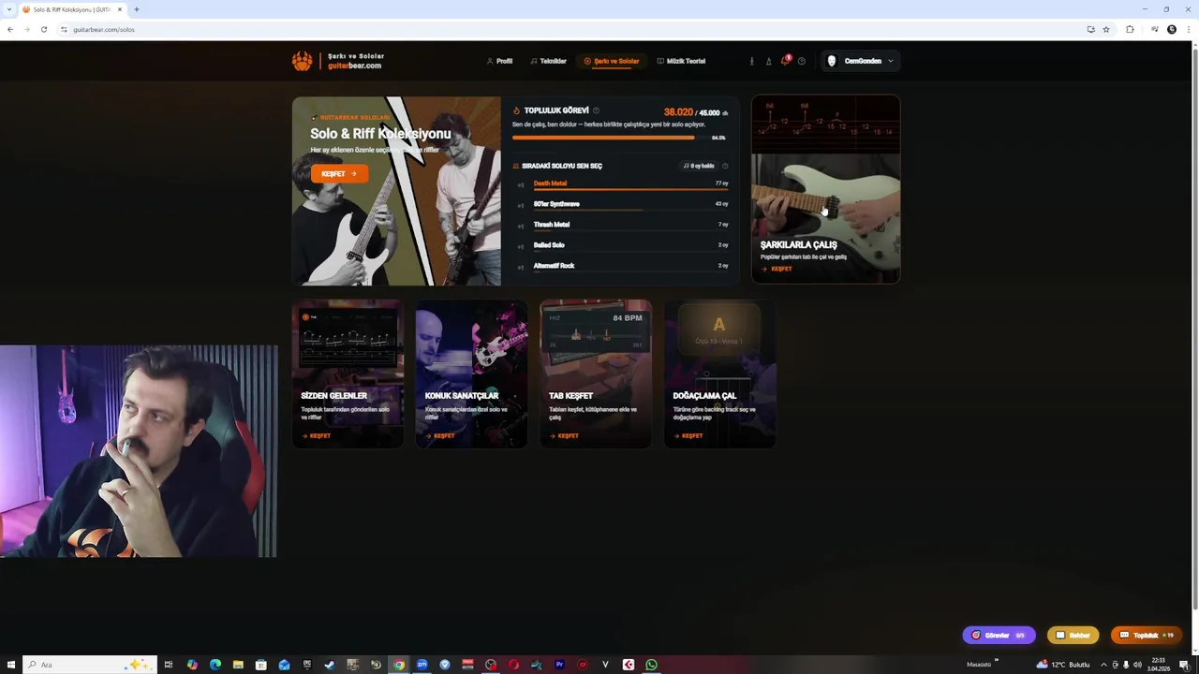Click KEŞFET link under DOĞAÇLAMA ÇAL
Viewport: 1199px width, 674px height.
(x=688, y=436)
